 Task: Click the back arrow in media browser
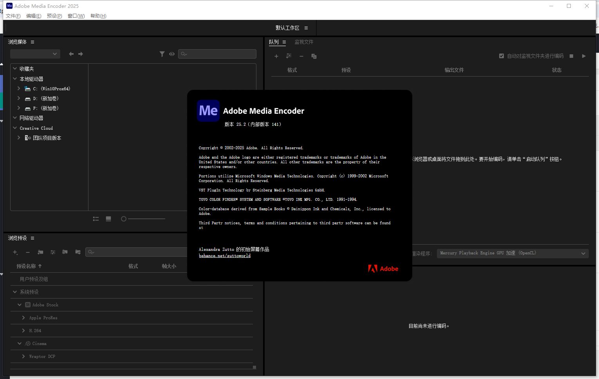pos(71,54)
